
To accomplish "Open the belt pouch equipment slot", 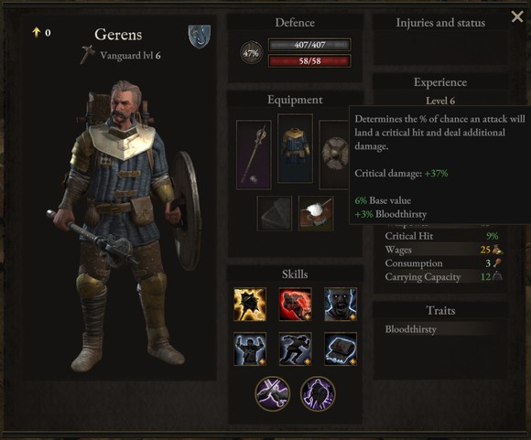I will click(x=316, y=213).
